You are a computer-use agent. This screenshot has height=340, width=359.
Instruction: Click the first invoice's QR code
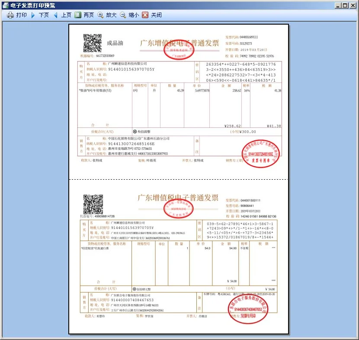tap(92, 43)
